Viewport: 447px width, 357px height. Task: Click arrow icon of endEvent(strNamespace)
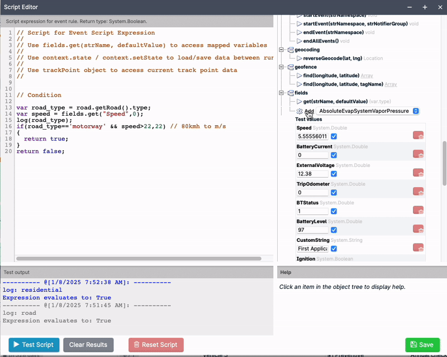click(x=299, y=32)
